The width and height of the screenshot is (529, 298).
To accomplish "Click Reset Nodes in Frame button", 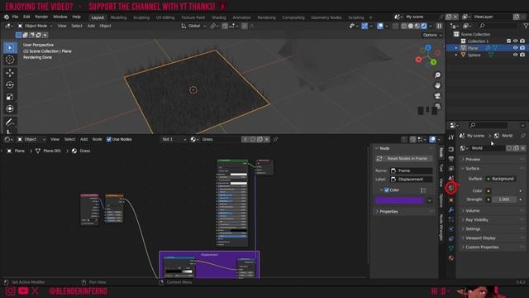I will tap(404, 158).
